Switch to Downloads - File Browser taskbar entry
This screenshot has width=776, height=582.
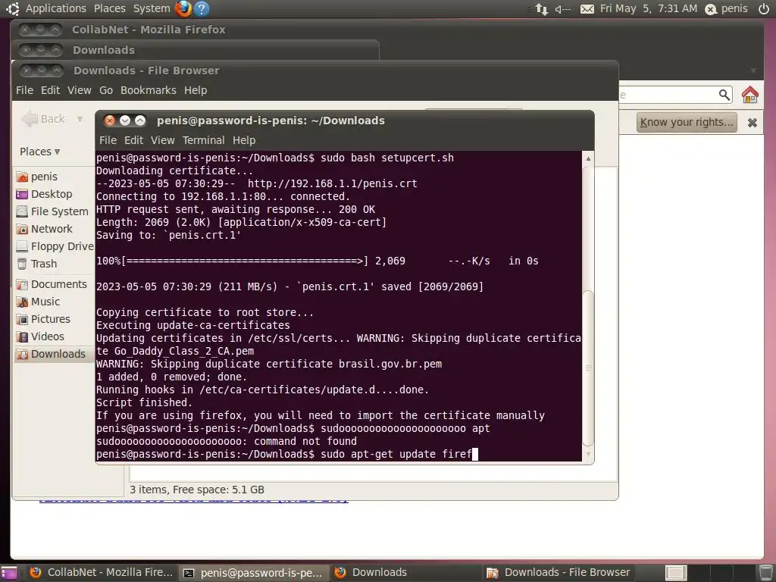tap(559, 573)
